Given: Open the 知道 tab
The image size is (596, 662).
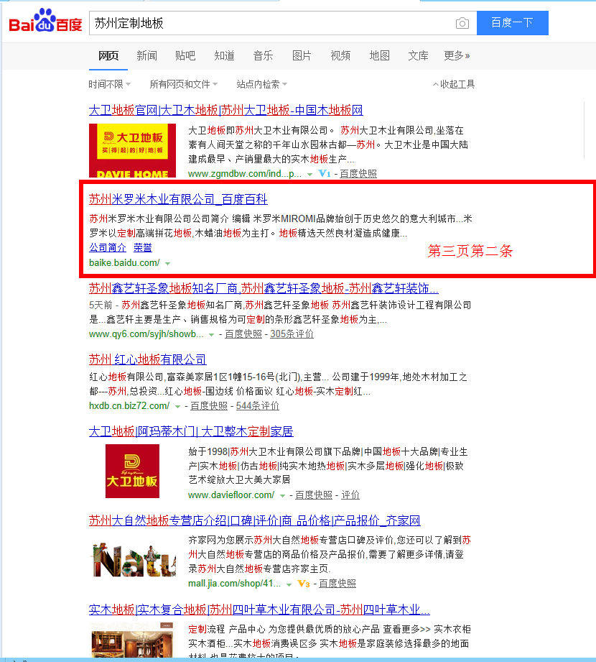Looking at the screenshot, I should tap(224, 56).
